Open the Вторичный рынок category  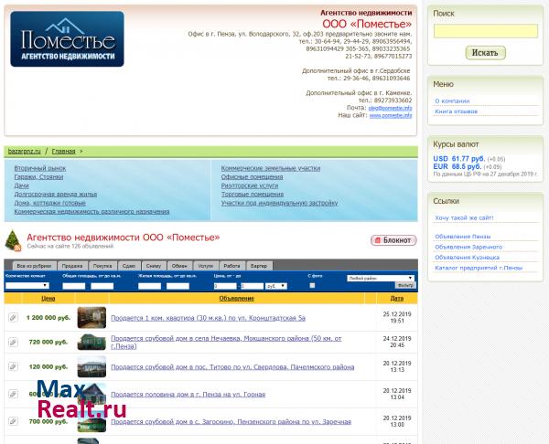[x=40, y=168]
